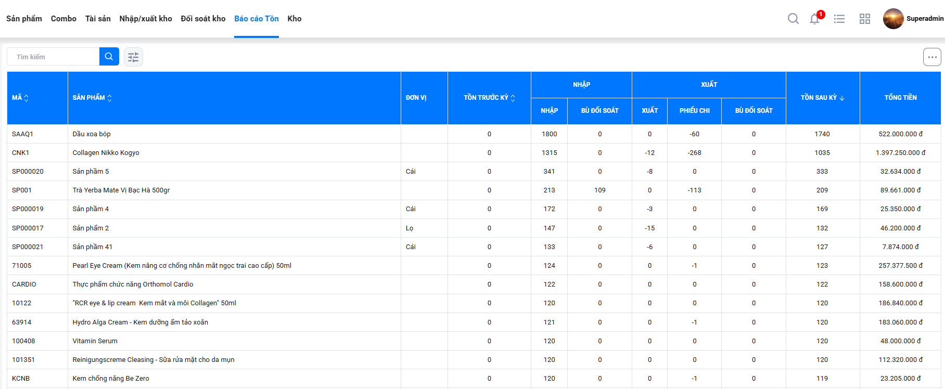Open the Combo tab
945x389 pixels.
(63, 19)
